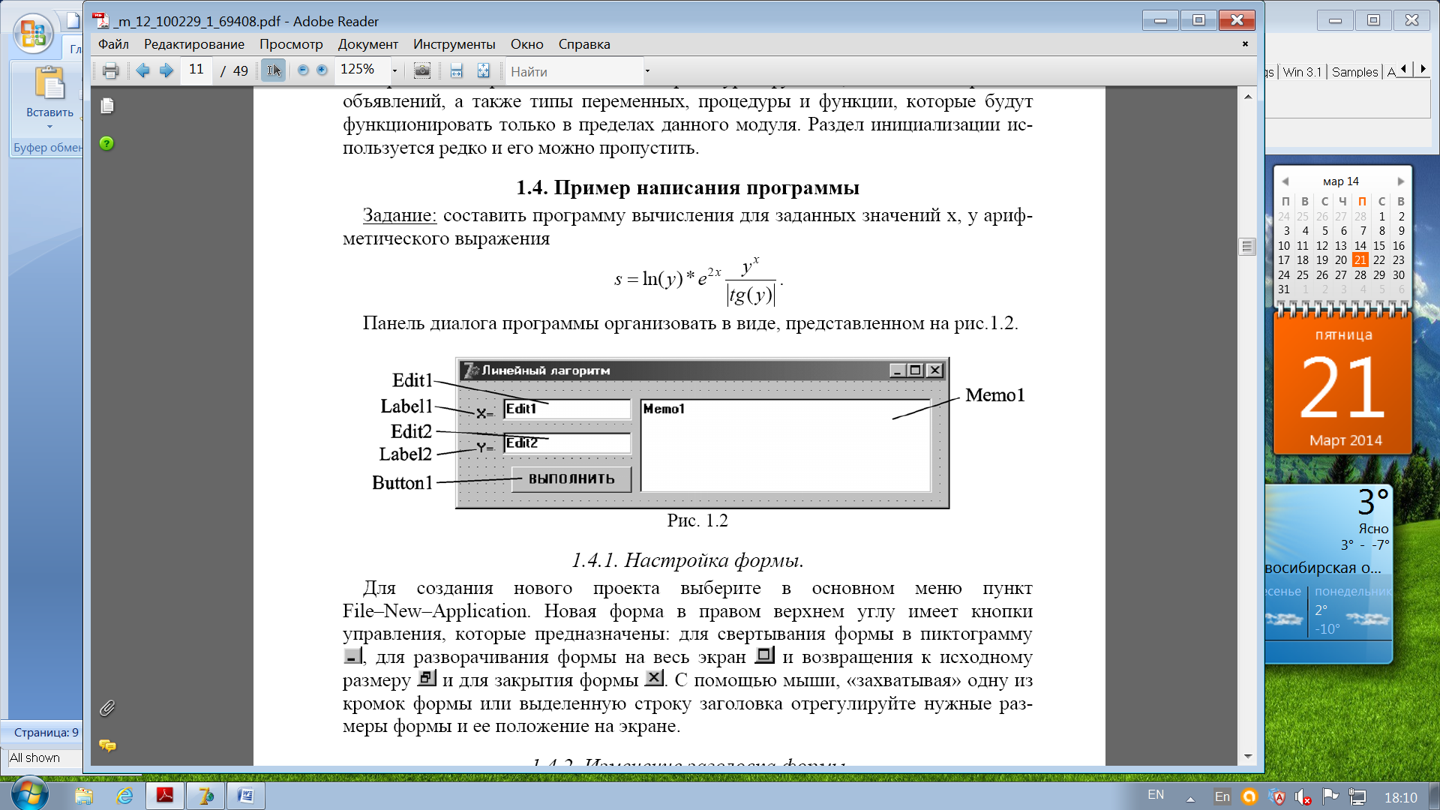Click the Print icon in Adobe Reader toolbar
This screenshot has height=810, width=1440.
[110, 71]
